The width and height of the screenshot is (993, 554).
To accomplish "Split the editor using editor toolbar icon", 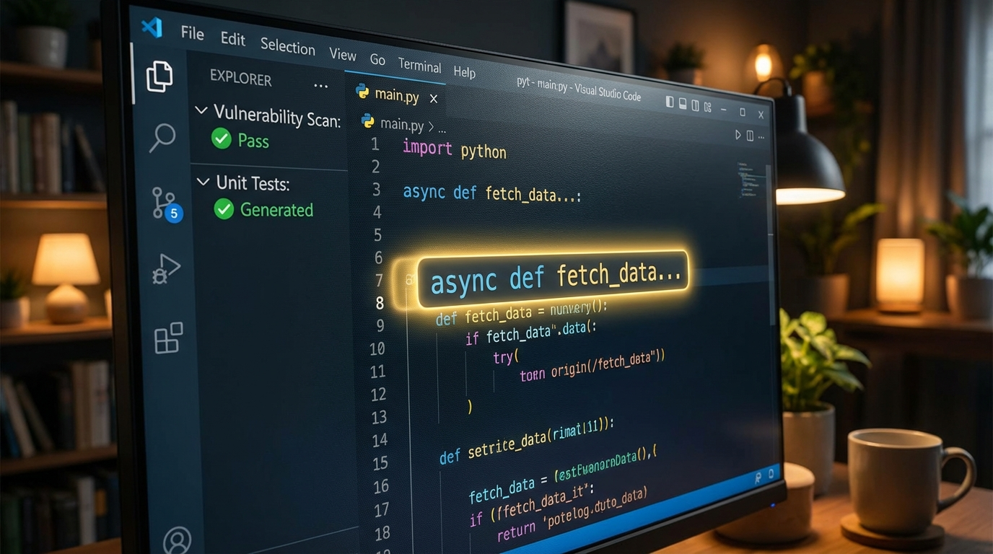I will click(x=750, y=136).
